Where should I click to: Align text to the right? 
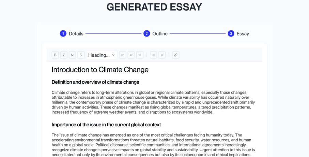click(140, 55)
